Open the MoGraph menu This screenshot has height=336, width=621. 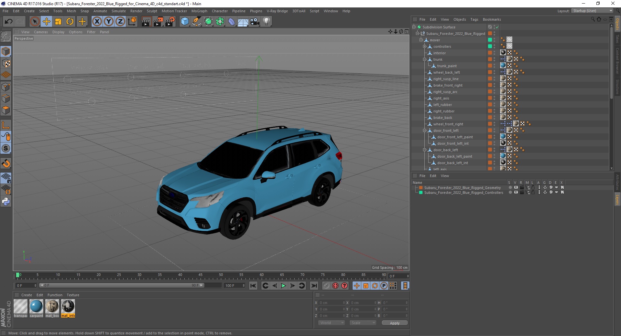199,11
